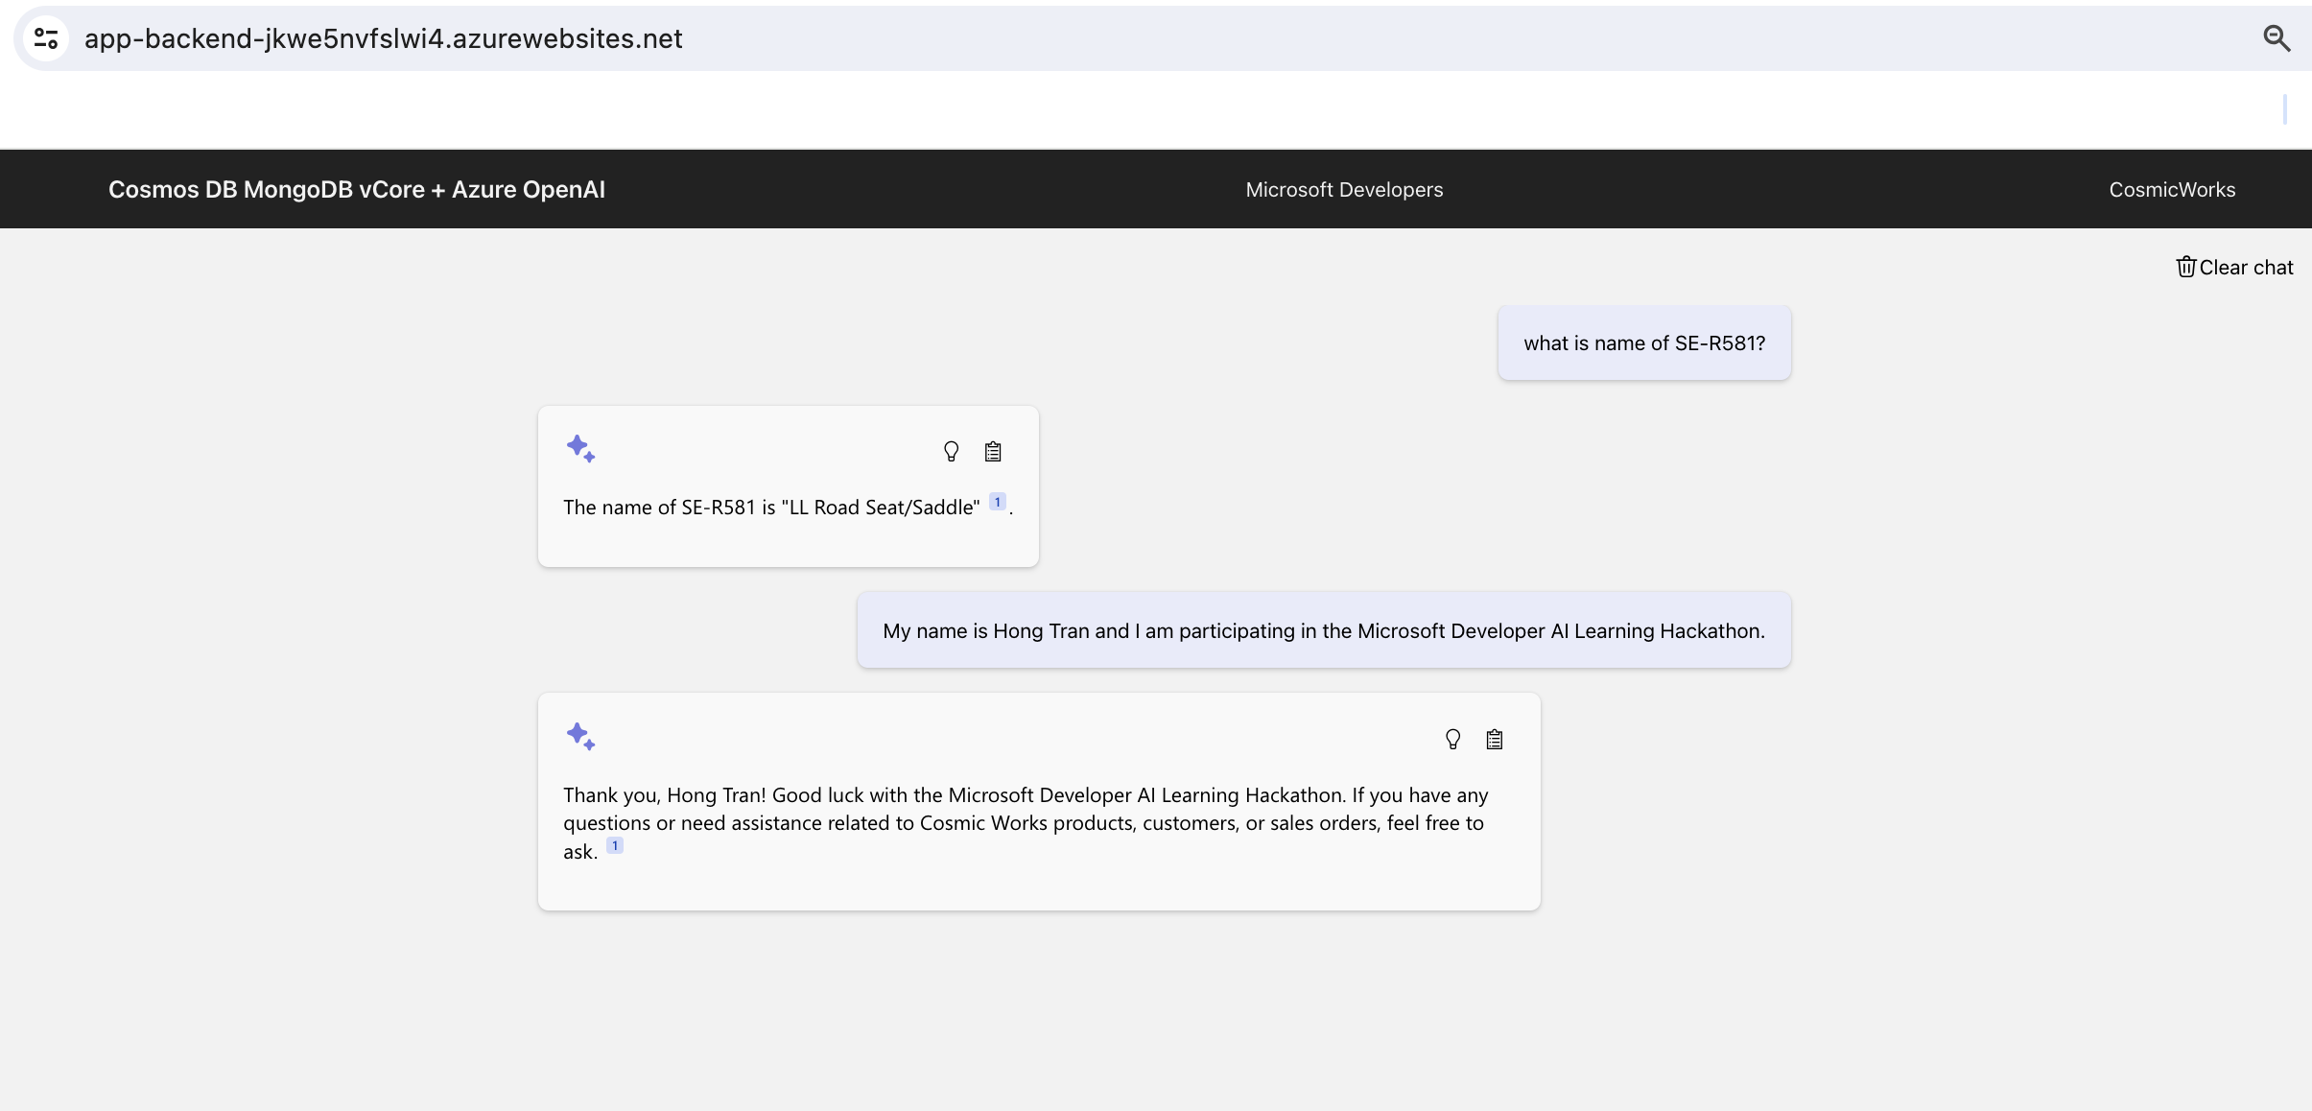Open citation 1 in the SE-R581 answer

click(x=997, y=502)
